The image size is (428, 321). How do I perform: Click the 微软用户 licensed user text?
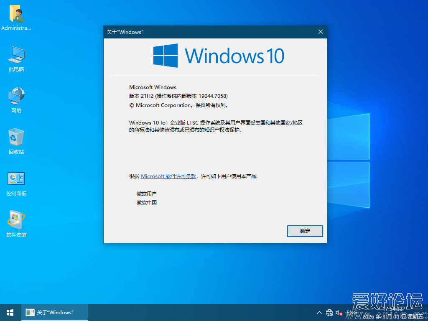[147, 194]
